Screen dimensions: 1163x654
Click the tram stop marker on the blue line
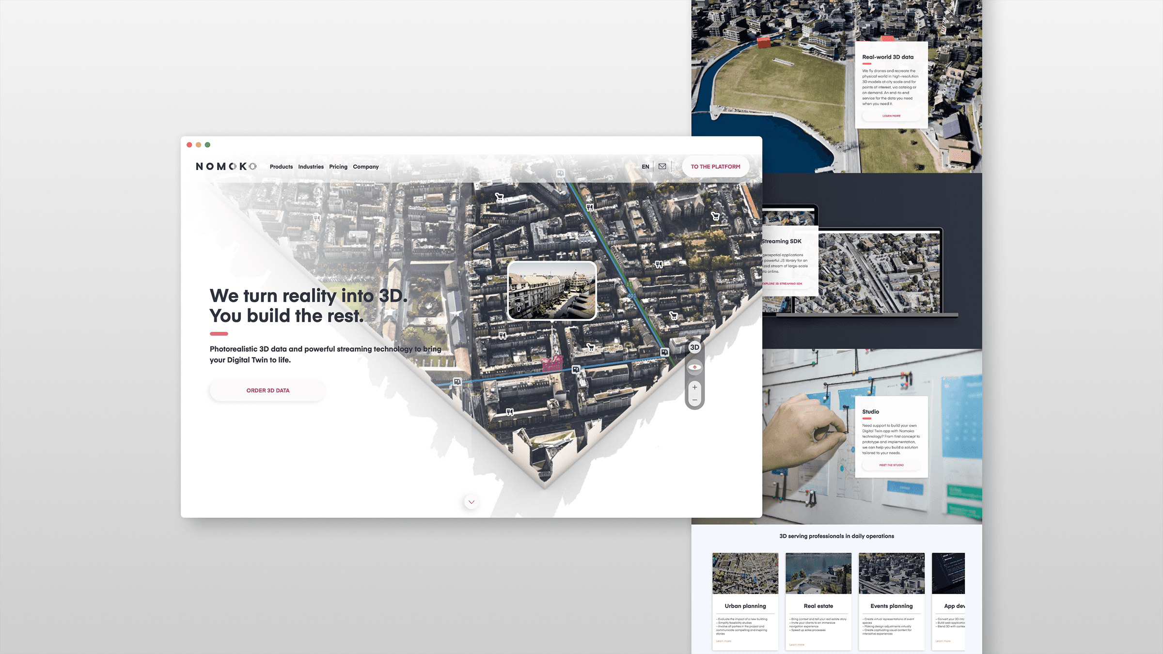576,370
